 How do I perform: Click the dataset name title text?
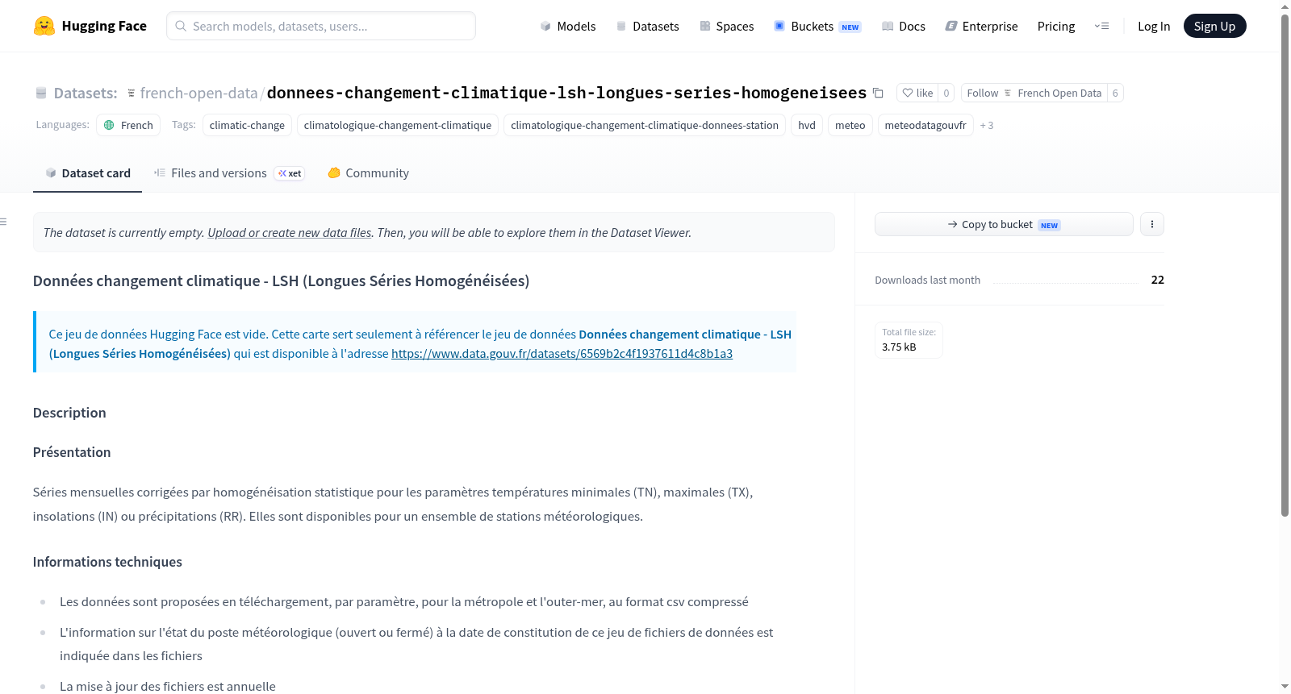[566, 93]
